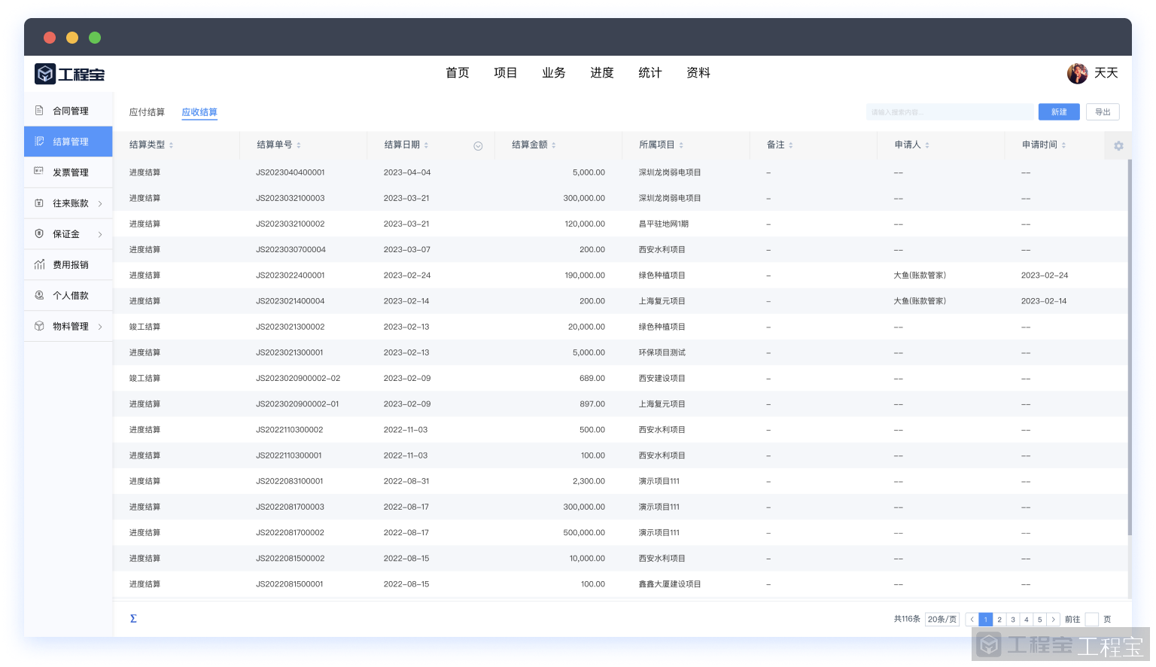Open the 20条/页 page size dropdown

[x=942, y=620]
